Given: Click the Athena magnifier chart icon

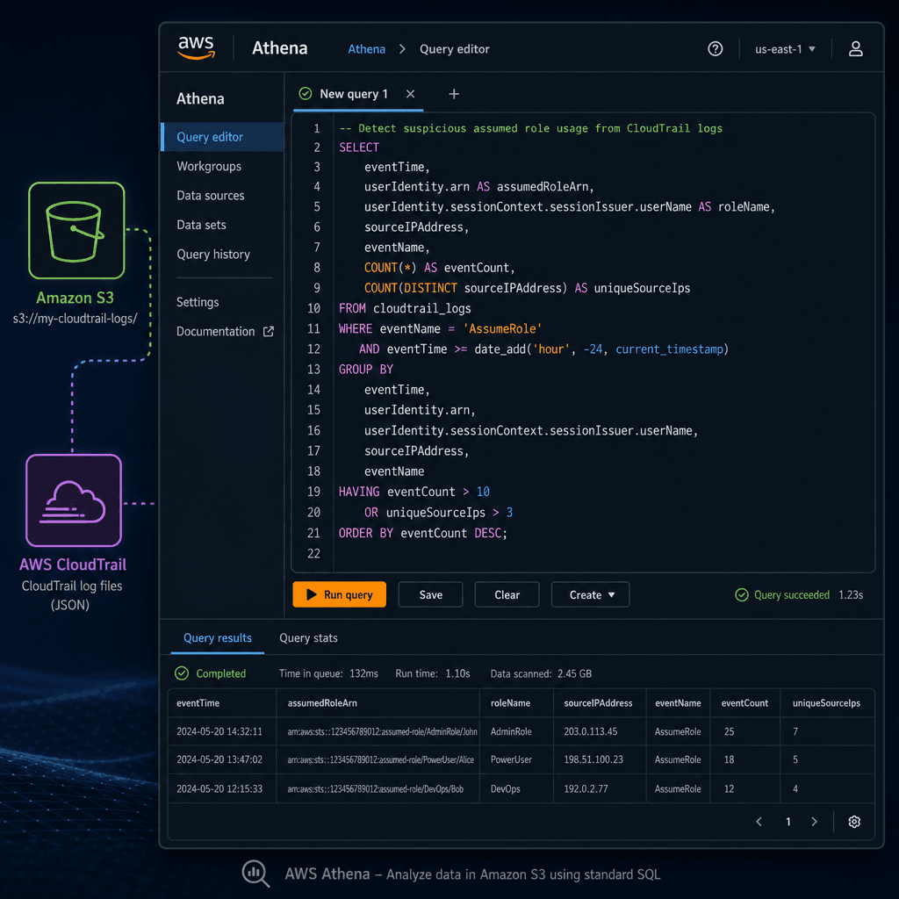Looking at the screenshot, I should tap(255, 874).
